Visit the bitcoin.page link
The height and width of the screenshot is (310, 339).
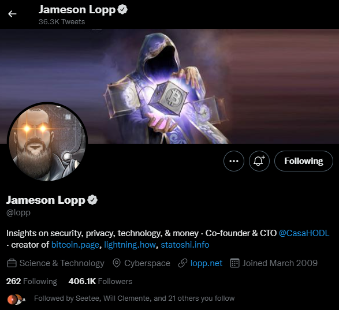(75, 245)
